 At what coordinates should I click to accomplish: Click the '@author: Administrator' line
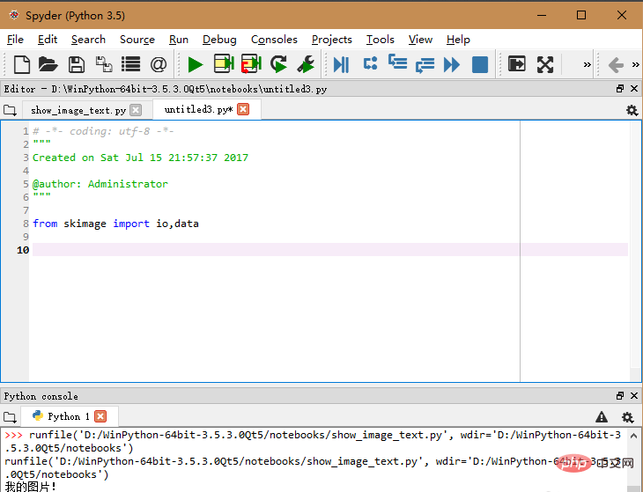(100, 184)
